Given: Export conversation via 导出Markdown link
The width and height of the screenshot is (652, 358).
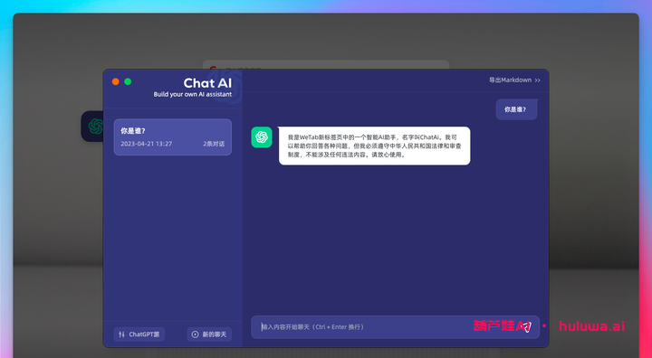Looking at the screenshot, I should (514, 80).
